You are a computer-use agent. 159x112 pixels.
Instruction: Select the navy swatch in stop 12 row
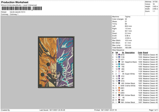tap(119, 81)
